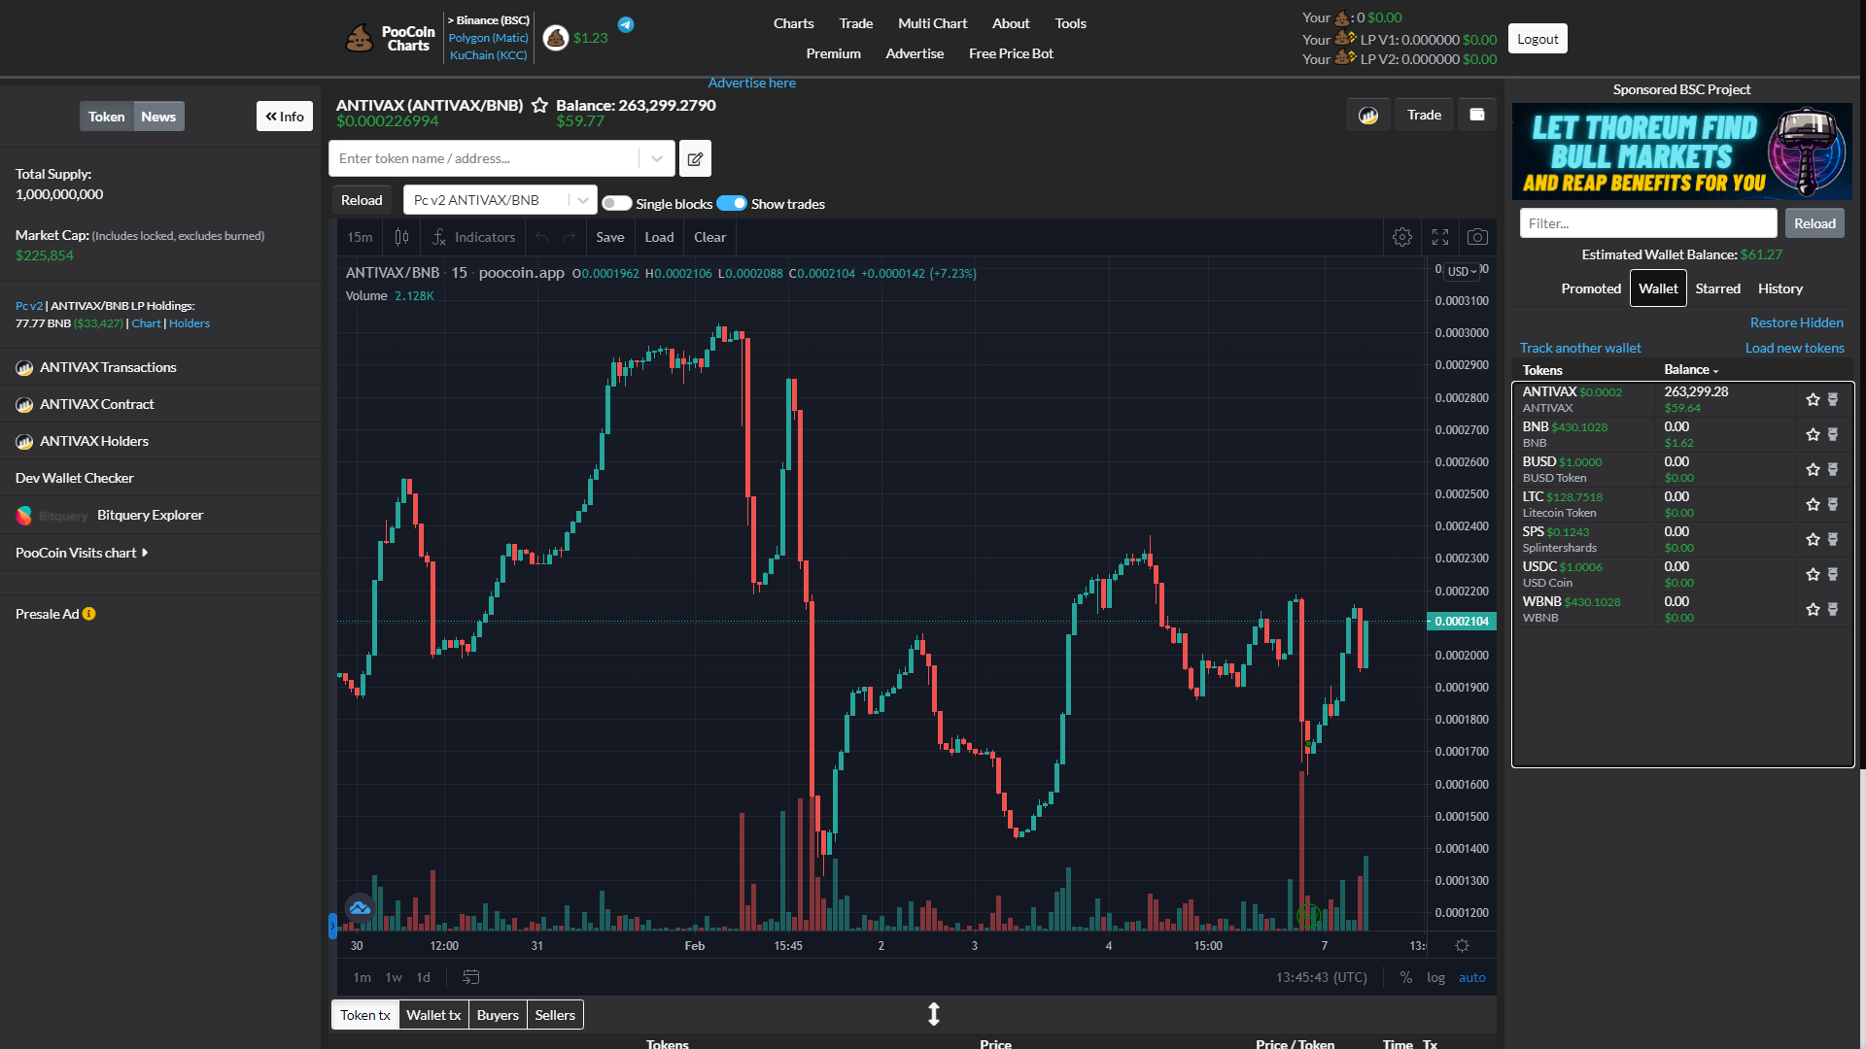Click the Logout button
This screenshot has width=1866, height=1049.
1538,39
